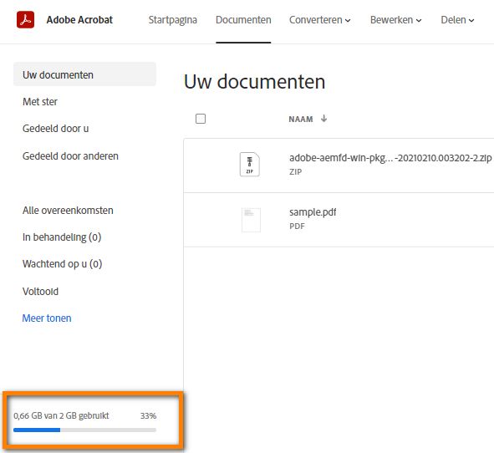Click the Uw documenten page heading
Viewport: 494px width, 453px height.
[254, 82]
